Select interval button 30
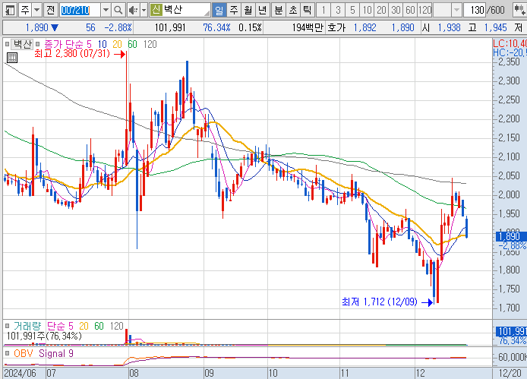 [x=396, y=11]
